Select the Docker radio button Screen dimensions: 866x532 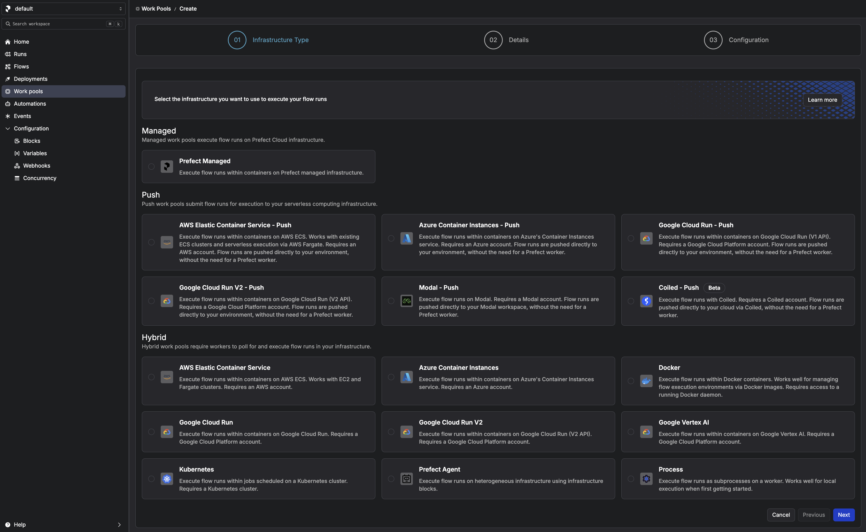[x=631, y=381]
